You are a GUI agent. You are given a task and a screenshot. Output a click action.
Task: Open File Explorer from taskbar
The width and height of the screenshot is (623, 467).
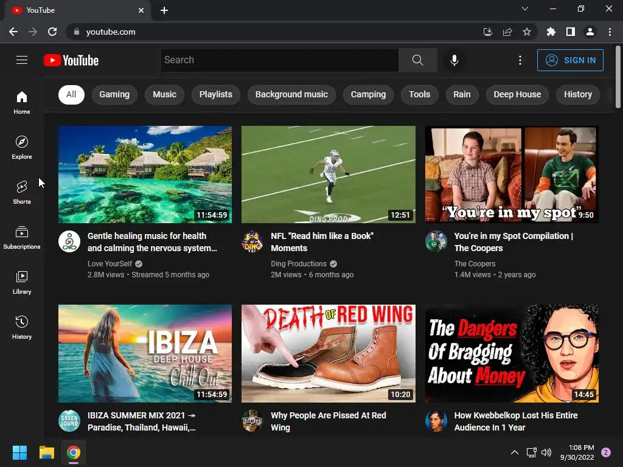(x=46, y=452)
